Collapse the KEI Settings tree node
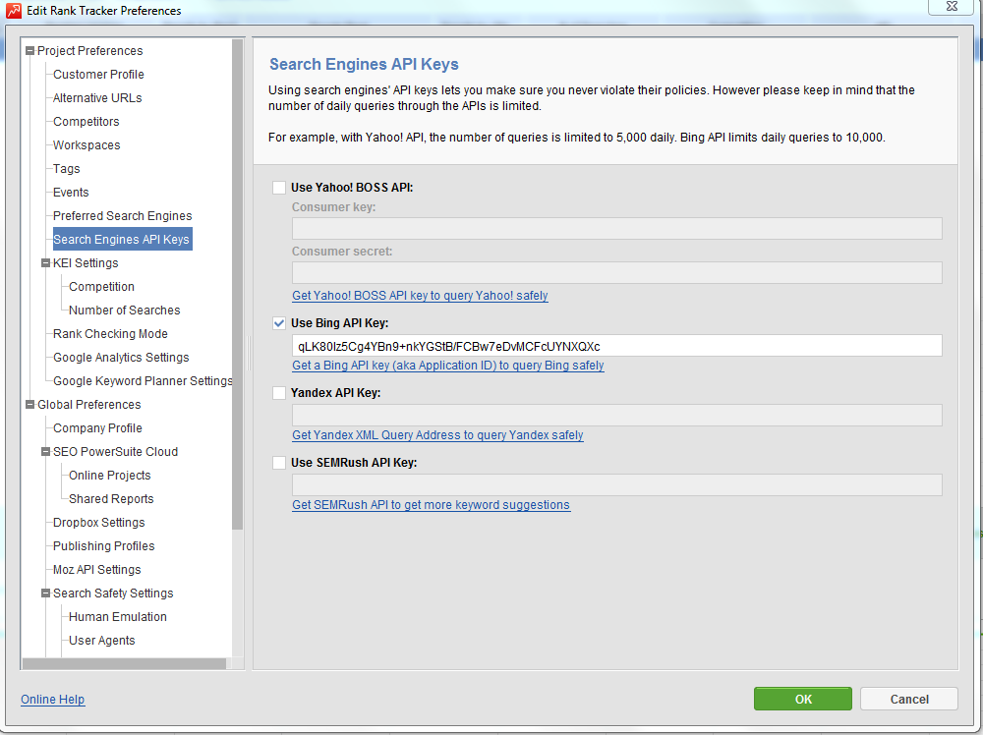The height and width of the screenshot is (735, 983). click(45, 263)
